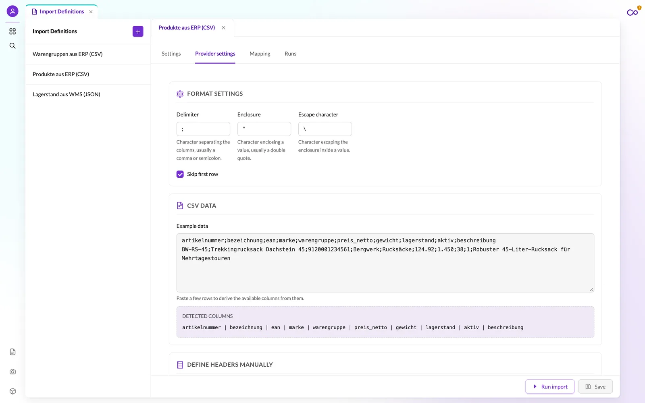The image size is (645, 403).
Task: Open the document icon in lower sidebar
Action: pos(12,352)
